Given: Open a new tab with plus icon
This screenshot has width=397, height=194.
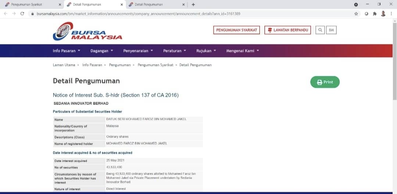Looking at the screenshot, I should point(193,4).
